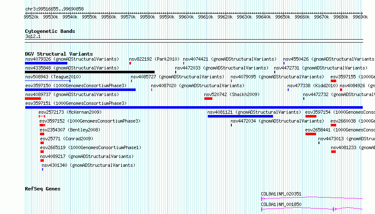Open the nsv4079326 variant label

(72, 59)
